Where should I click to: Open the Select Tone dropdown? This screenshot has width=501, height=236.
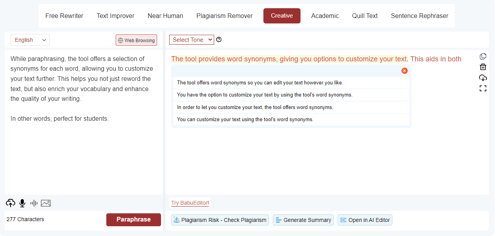(x=191, y=40)
